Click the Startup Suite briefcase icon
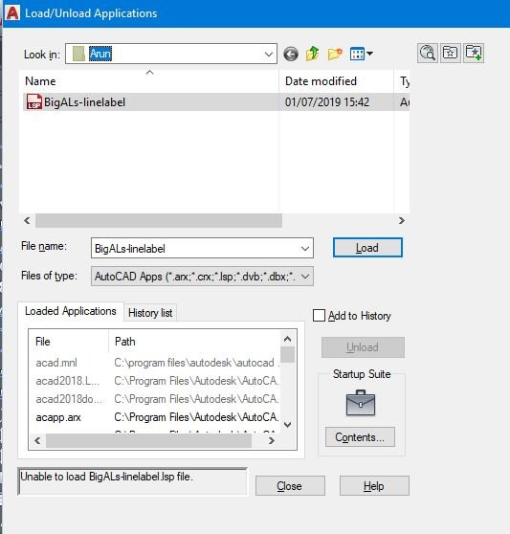 361,403
